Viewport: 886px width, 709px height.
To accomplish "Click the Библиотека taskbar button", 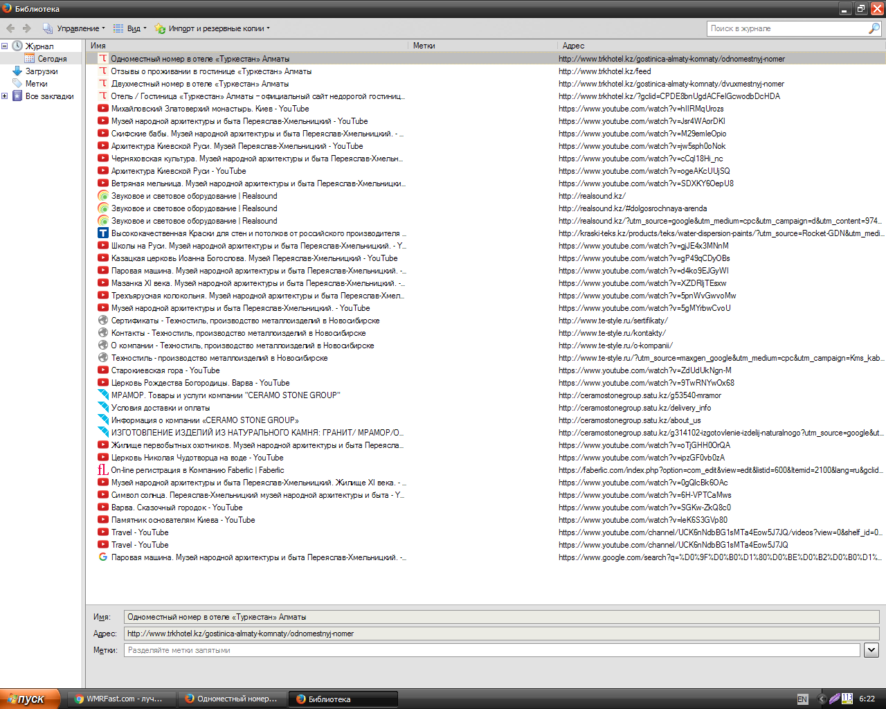I will [x=343, y=699].
